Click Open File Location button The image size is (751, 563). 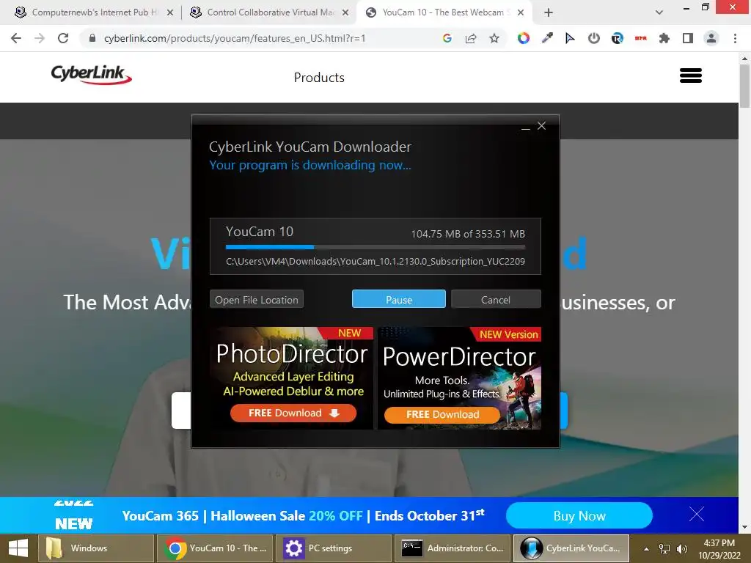(256, 299)
